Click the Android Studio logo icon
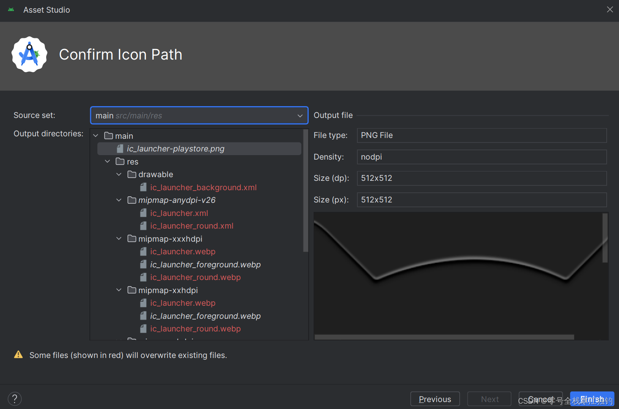Image resolution: width=619 pixels, height=409 pixels. [29, 55]
